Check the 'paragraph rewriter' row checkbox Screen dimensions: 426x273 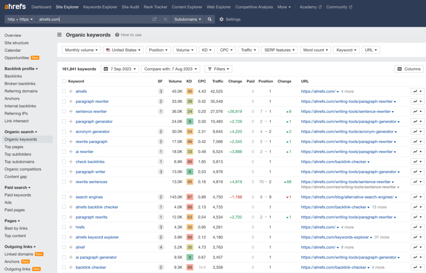click(x=64, y=102)
